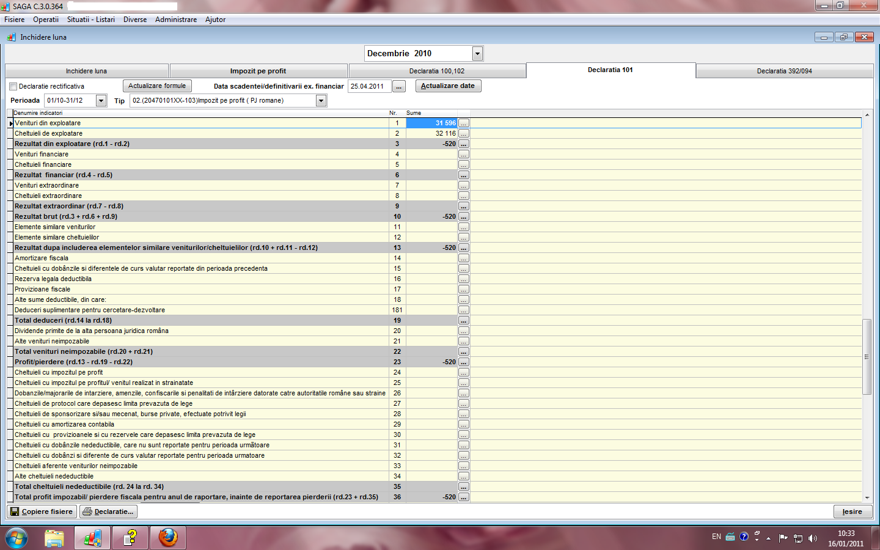880x550 pixels.
Task: Open date picker next to 25.04.2011
Action: pyautogui.click(x=399, y=86)
